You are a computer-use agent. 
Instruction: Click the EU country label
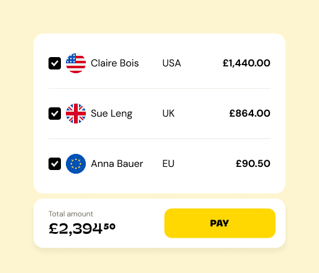tap(169, 164)
